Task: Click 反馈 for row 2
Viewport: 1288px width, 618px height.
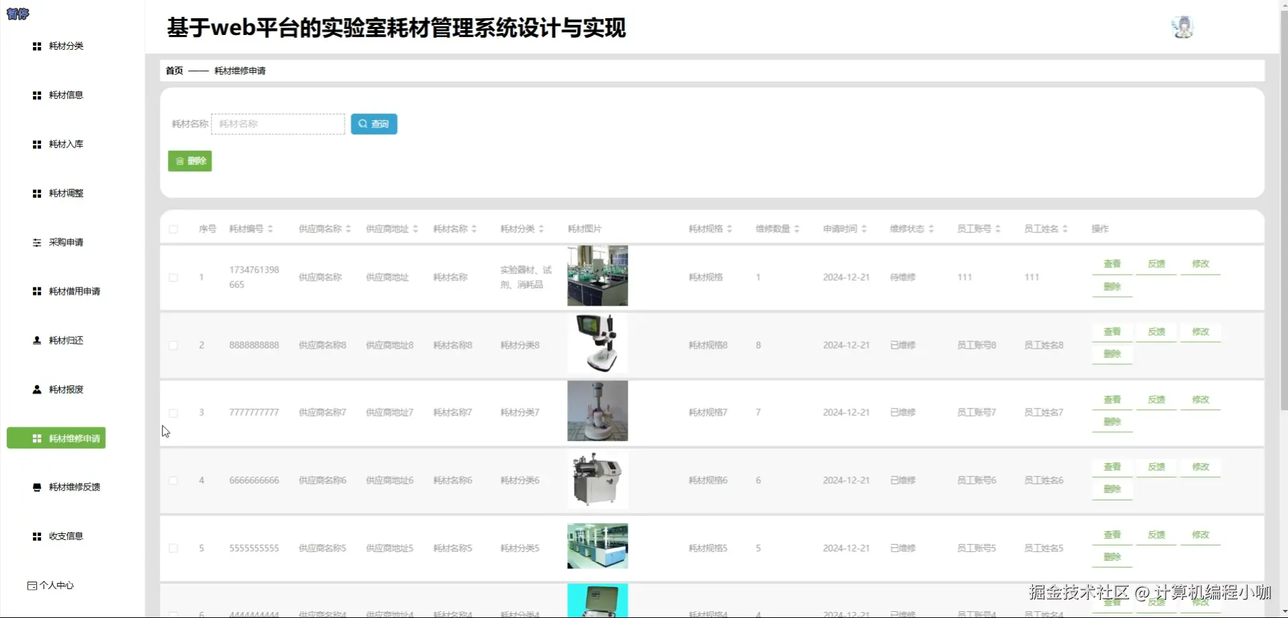Action: (1157, 332)
